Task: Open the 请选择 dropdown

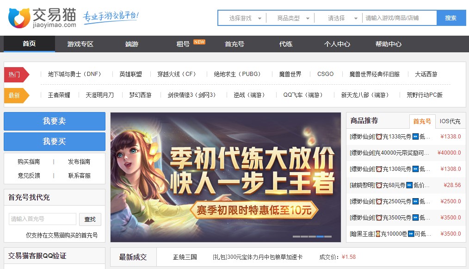Action: click(341, 18)
